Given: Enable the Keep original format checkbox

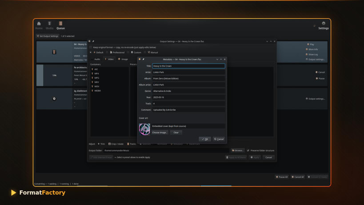Looking at the screenshot, I should (91, 48).
